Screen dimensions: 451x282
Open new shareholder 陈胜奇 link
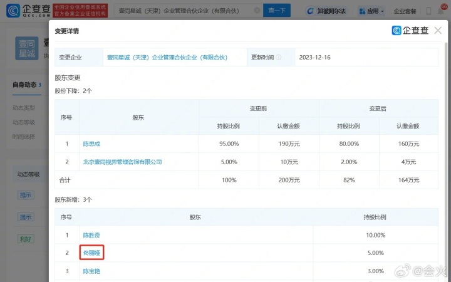91,235
